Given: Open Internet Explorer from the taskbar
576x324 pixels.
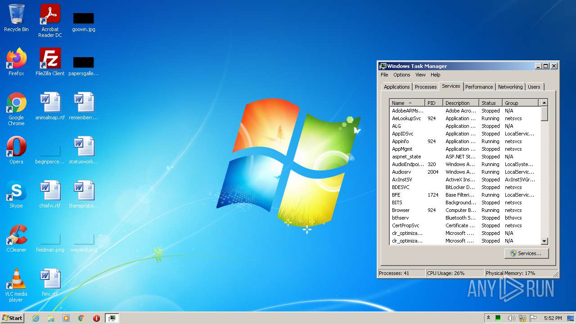Looking at the screenshot, I should [x=36, y=318].
